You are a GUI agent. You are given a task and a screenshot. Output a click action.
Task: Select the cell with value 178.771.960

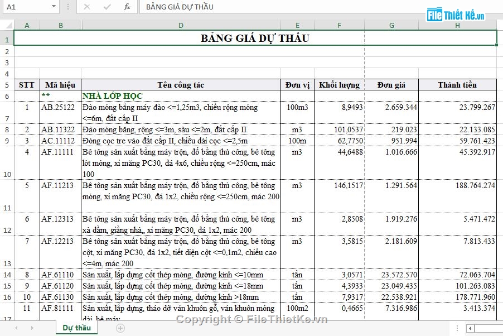tap(457, 297)
